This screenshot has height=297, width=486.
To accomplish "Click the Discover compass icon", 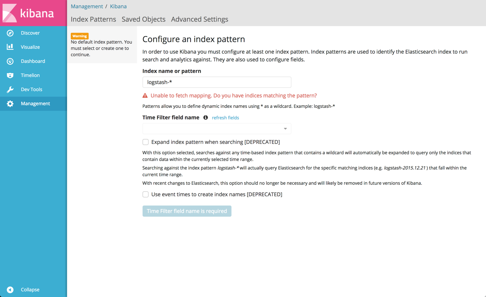I will [x=10, y=33].
